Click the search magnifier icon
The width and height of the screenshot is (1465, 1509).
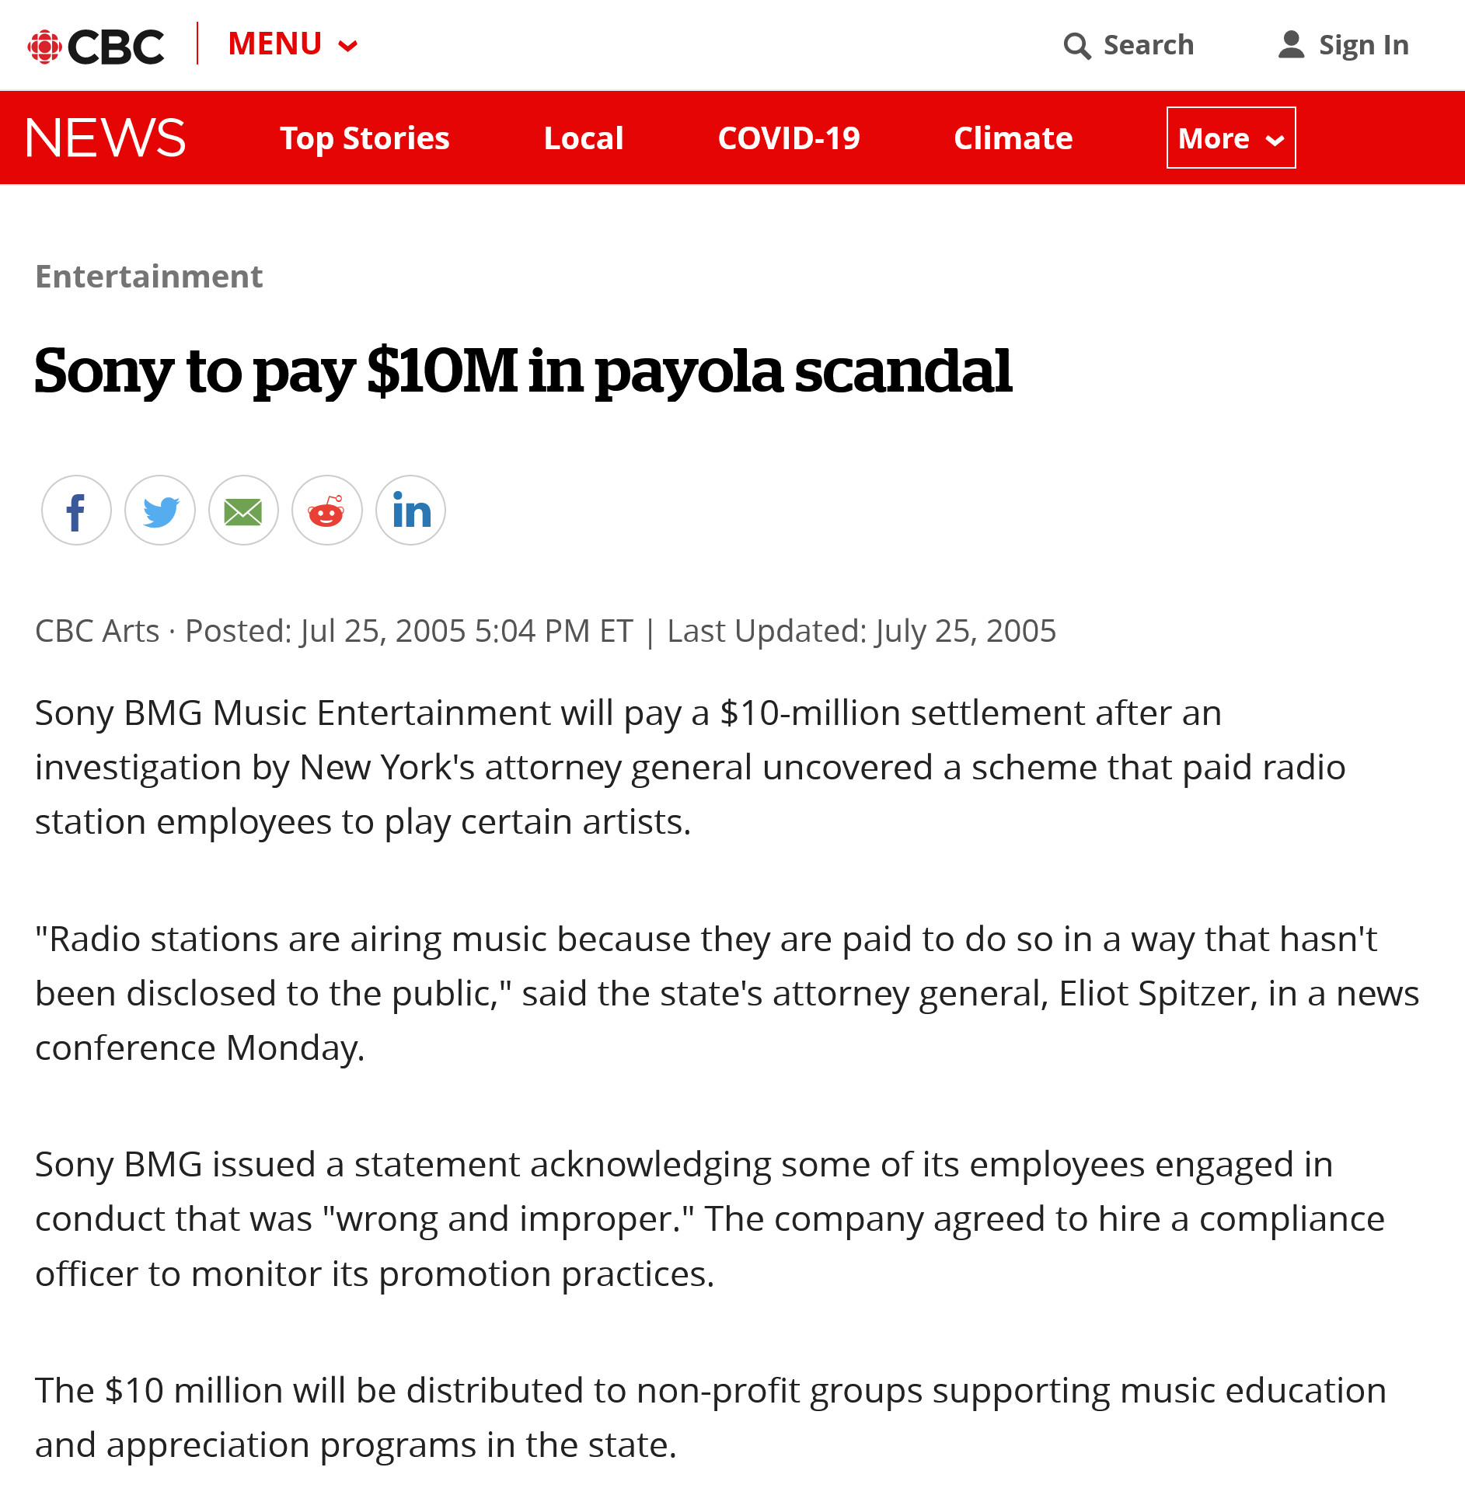[1076, 46]
